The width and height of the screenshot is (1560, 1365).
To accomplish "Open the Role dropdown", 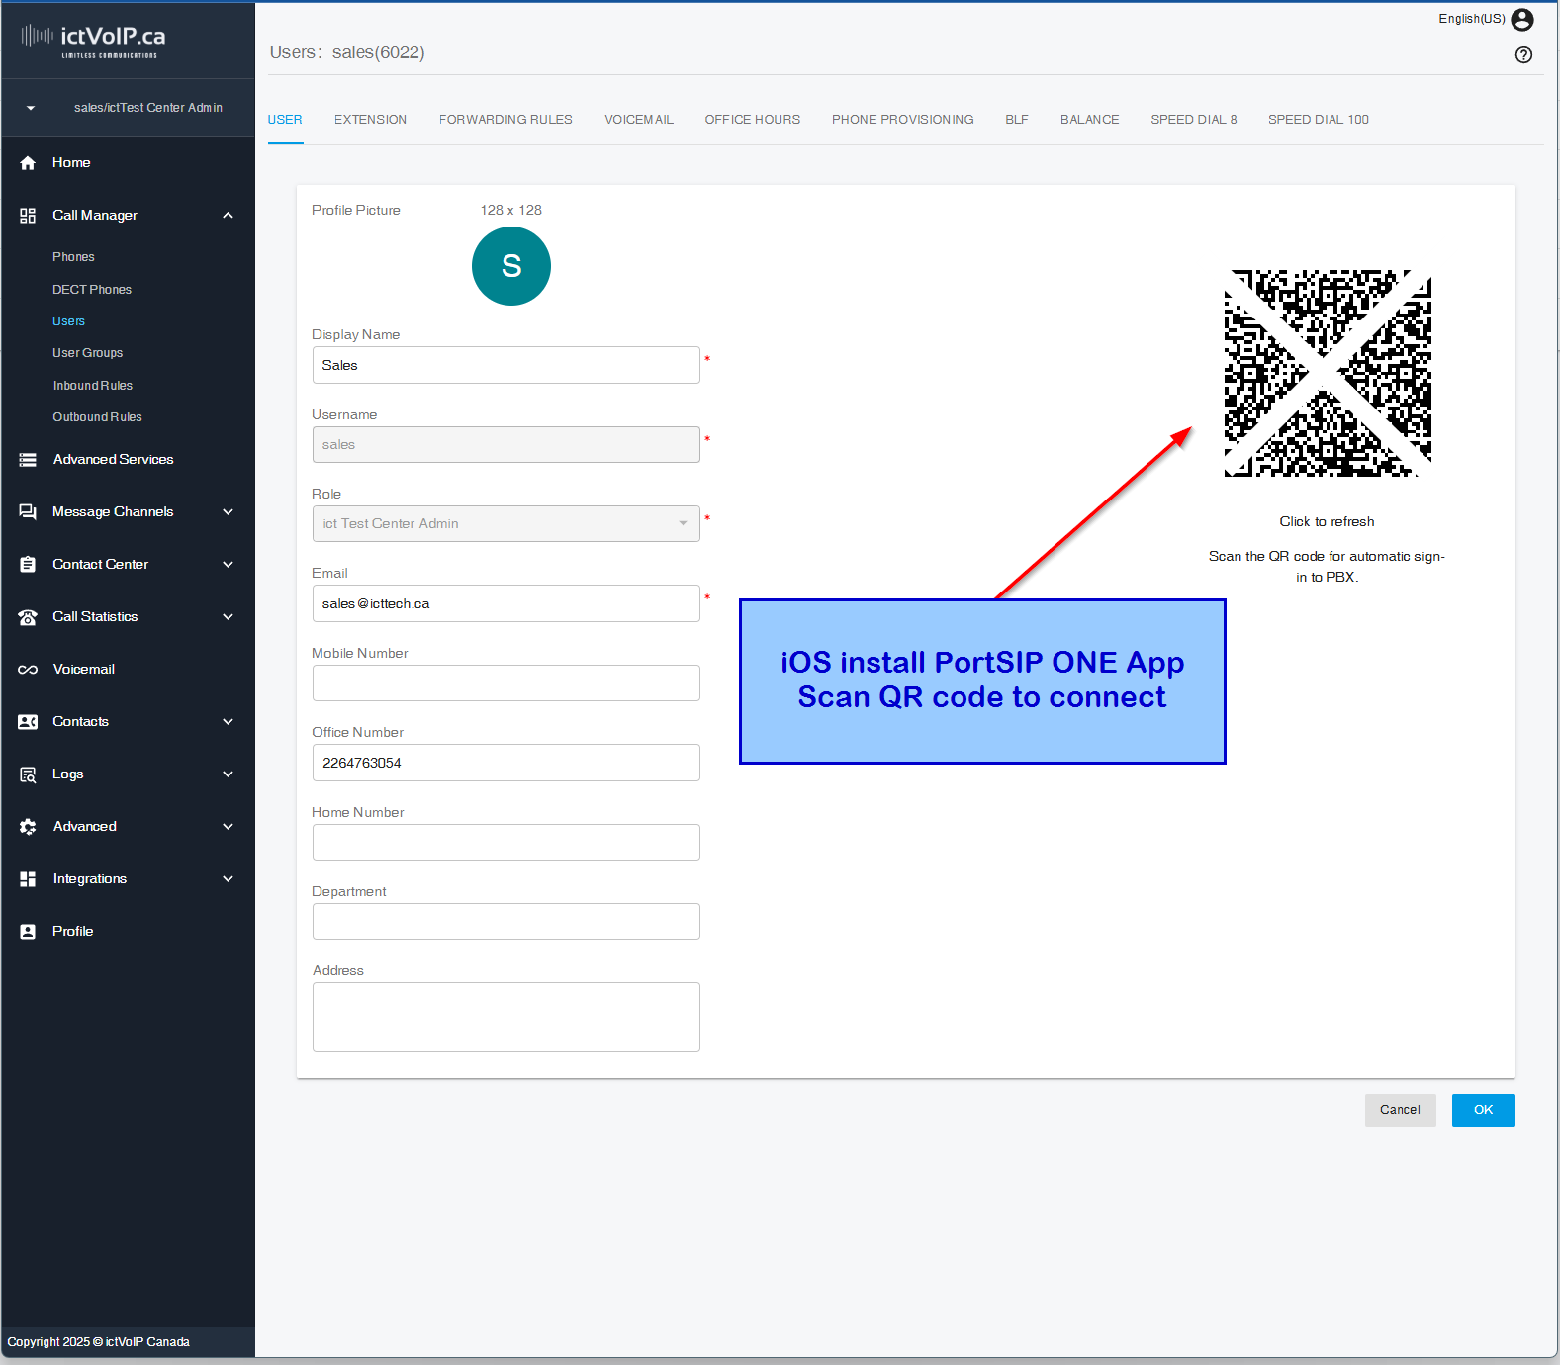I will [x=505, y=524].
